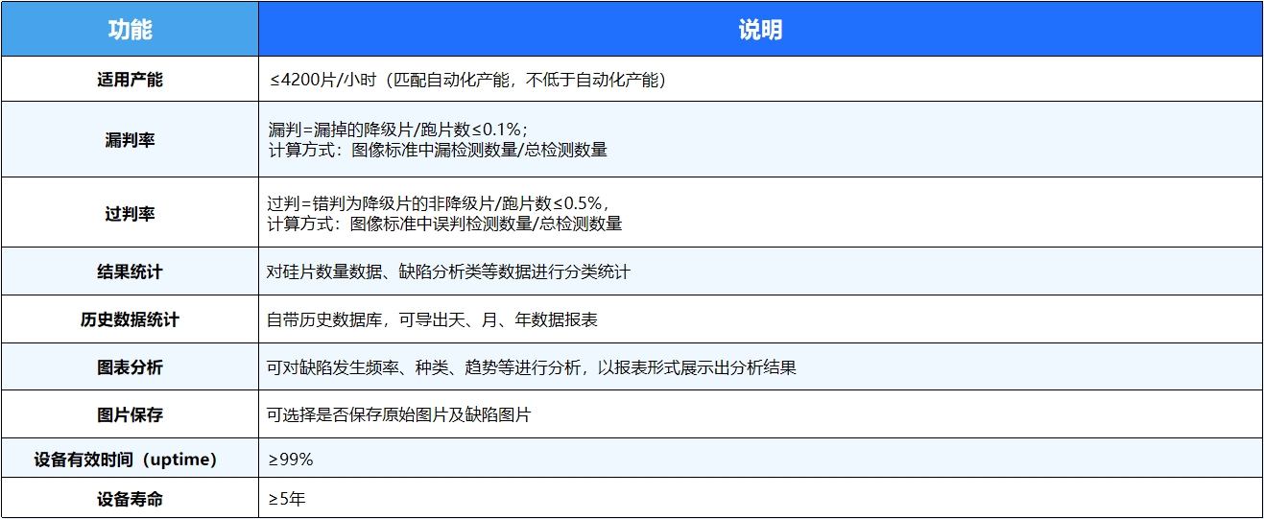This screenshot has height=519, width=1264.
Task: Click the 可对缺陷发生频率 description text
Action: coord(531,367)
